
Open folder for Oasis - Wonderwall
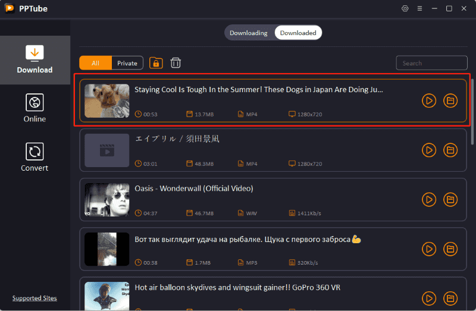(450, 200)
